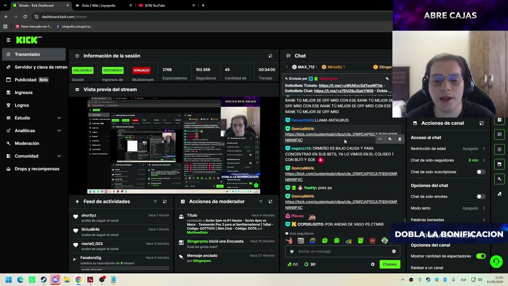Open Logros in the sidebar

pyautogui.click(x=34, y=105)
